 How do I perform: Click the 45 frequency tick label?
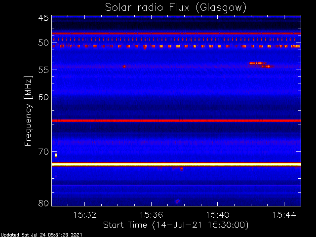[43, 18]
